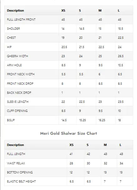Select the SHOLDER value for size XS
The width and height of the screenshot is (137, 190).
point(63,29)
